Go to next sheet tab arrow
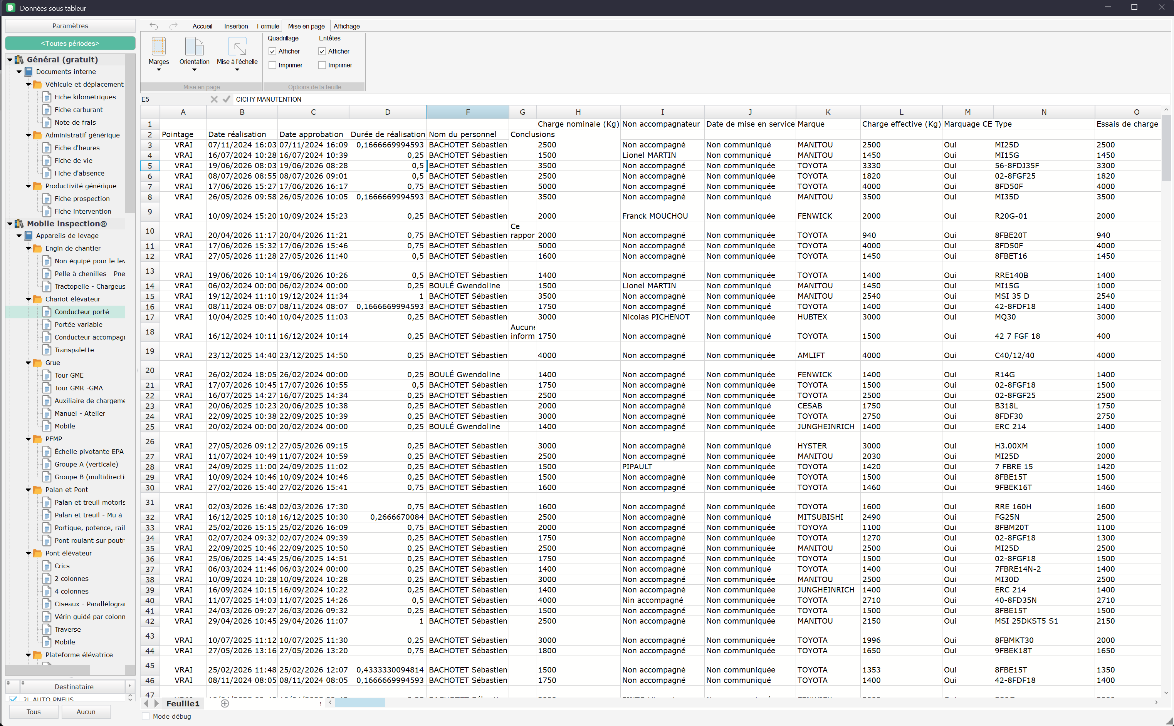1174x726 pixels. point(156,703)
